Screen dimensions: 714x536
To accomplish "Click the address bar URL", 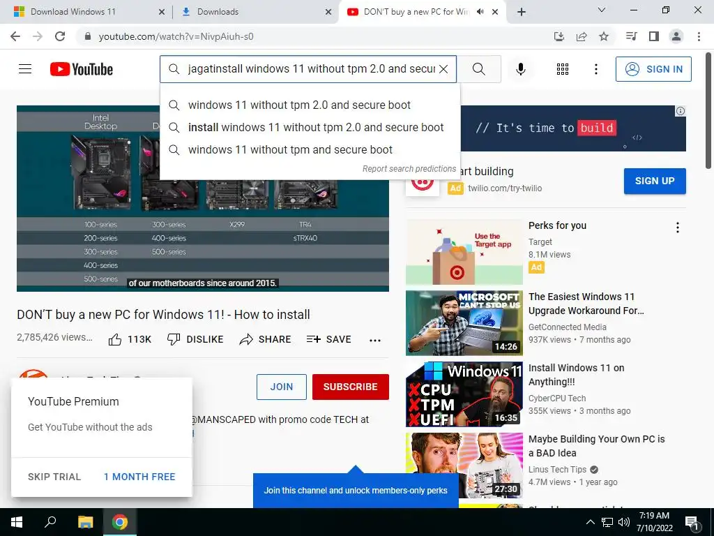I will [x=176, y=36].
